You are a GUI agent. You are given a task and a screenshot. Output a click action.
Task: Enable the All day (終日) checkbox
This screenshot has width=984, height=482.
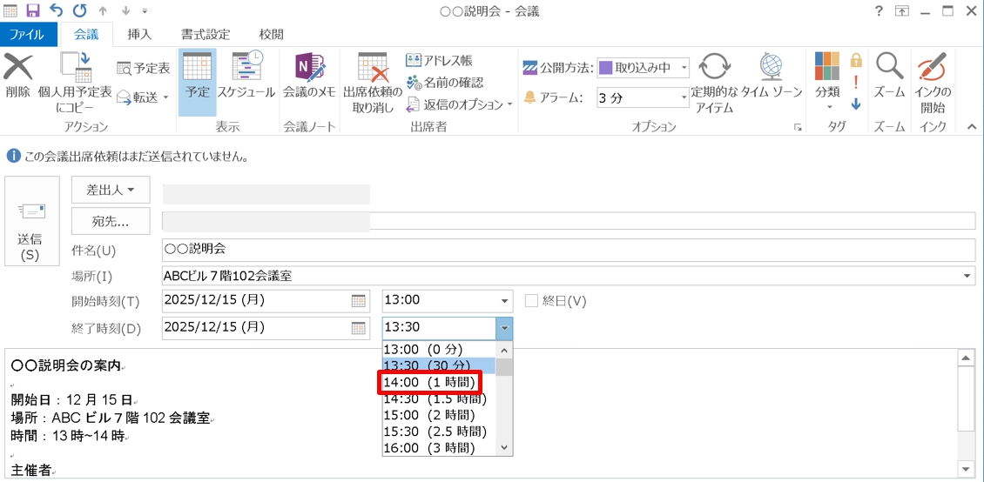click(531, 301)
